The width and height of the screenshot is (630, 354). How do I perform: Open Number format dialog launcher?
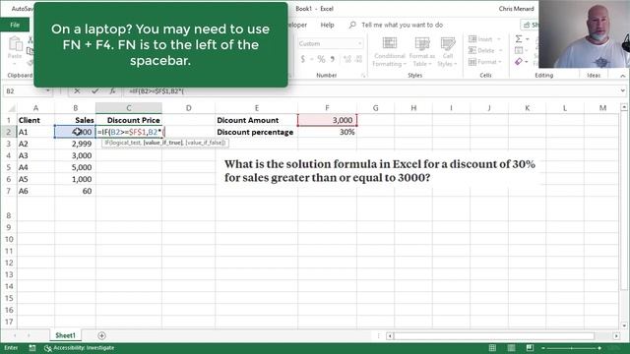363,76
